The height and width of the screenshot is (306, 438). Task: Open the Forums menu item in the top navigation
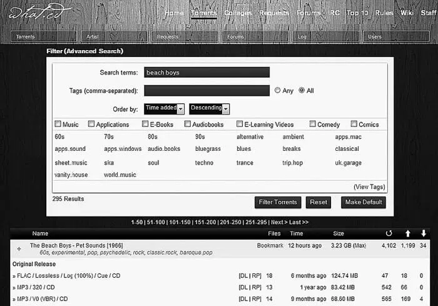[x=308, y=13]
